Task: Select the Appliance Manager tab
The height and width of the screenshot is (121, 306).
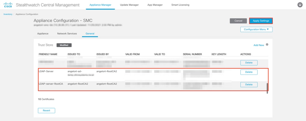Action: pyautogui.click(x=100, y=5)
